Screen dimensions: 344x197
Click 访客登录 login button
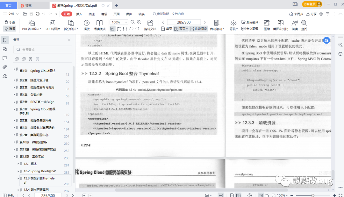pyautogui.click(x=312, y=4)
